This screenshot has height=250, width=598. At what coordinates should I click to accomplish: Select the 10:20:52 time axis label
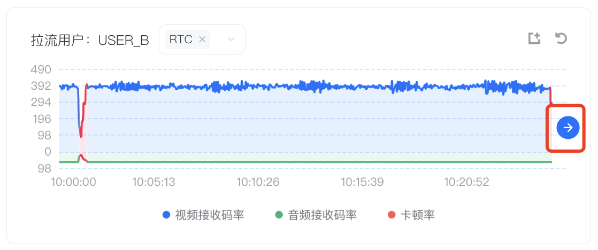(466, 182)
